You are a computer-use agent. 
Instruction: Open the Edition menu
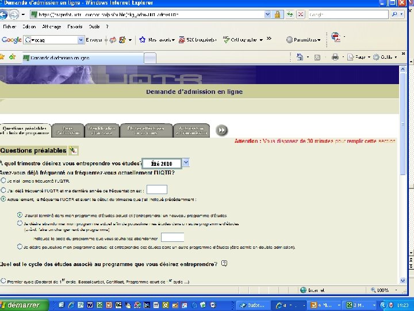pyautogui.click(x=29, y=26)
